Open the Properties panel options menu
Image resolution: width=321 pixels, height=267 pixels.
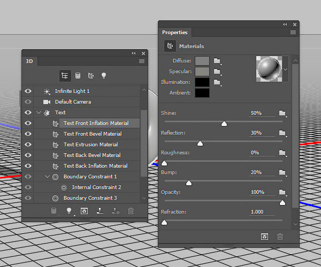pos(293,32)
